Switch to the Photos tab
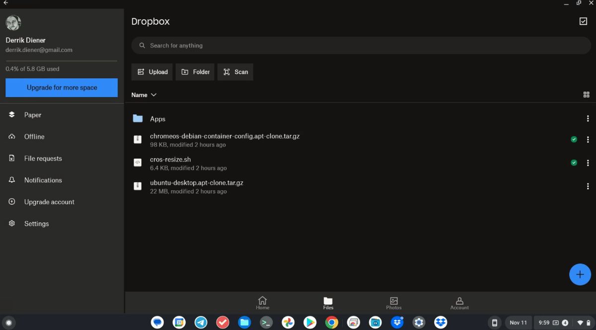The height and width of the screenshot is (330, 596). (x=393, y=303)
